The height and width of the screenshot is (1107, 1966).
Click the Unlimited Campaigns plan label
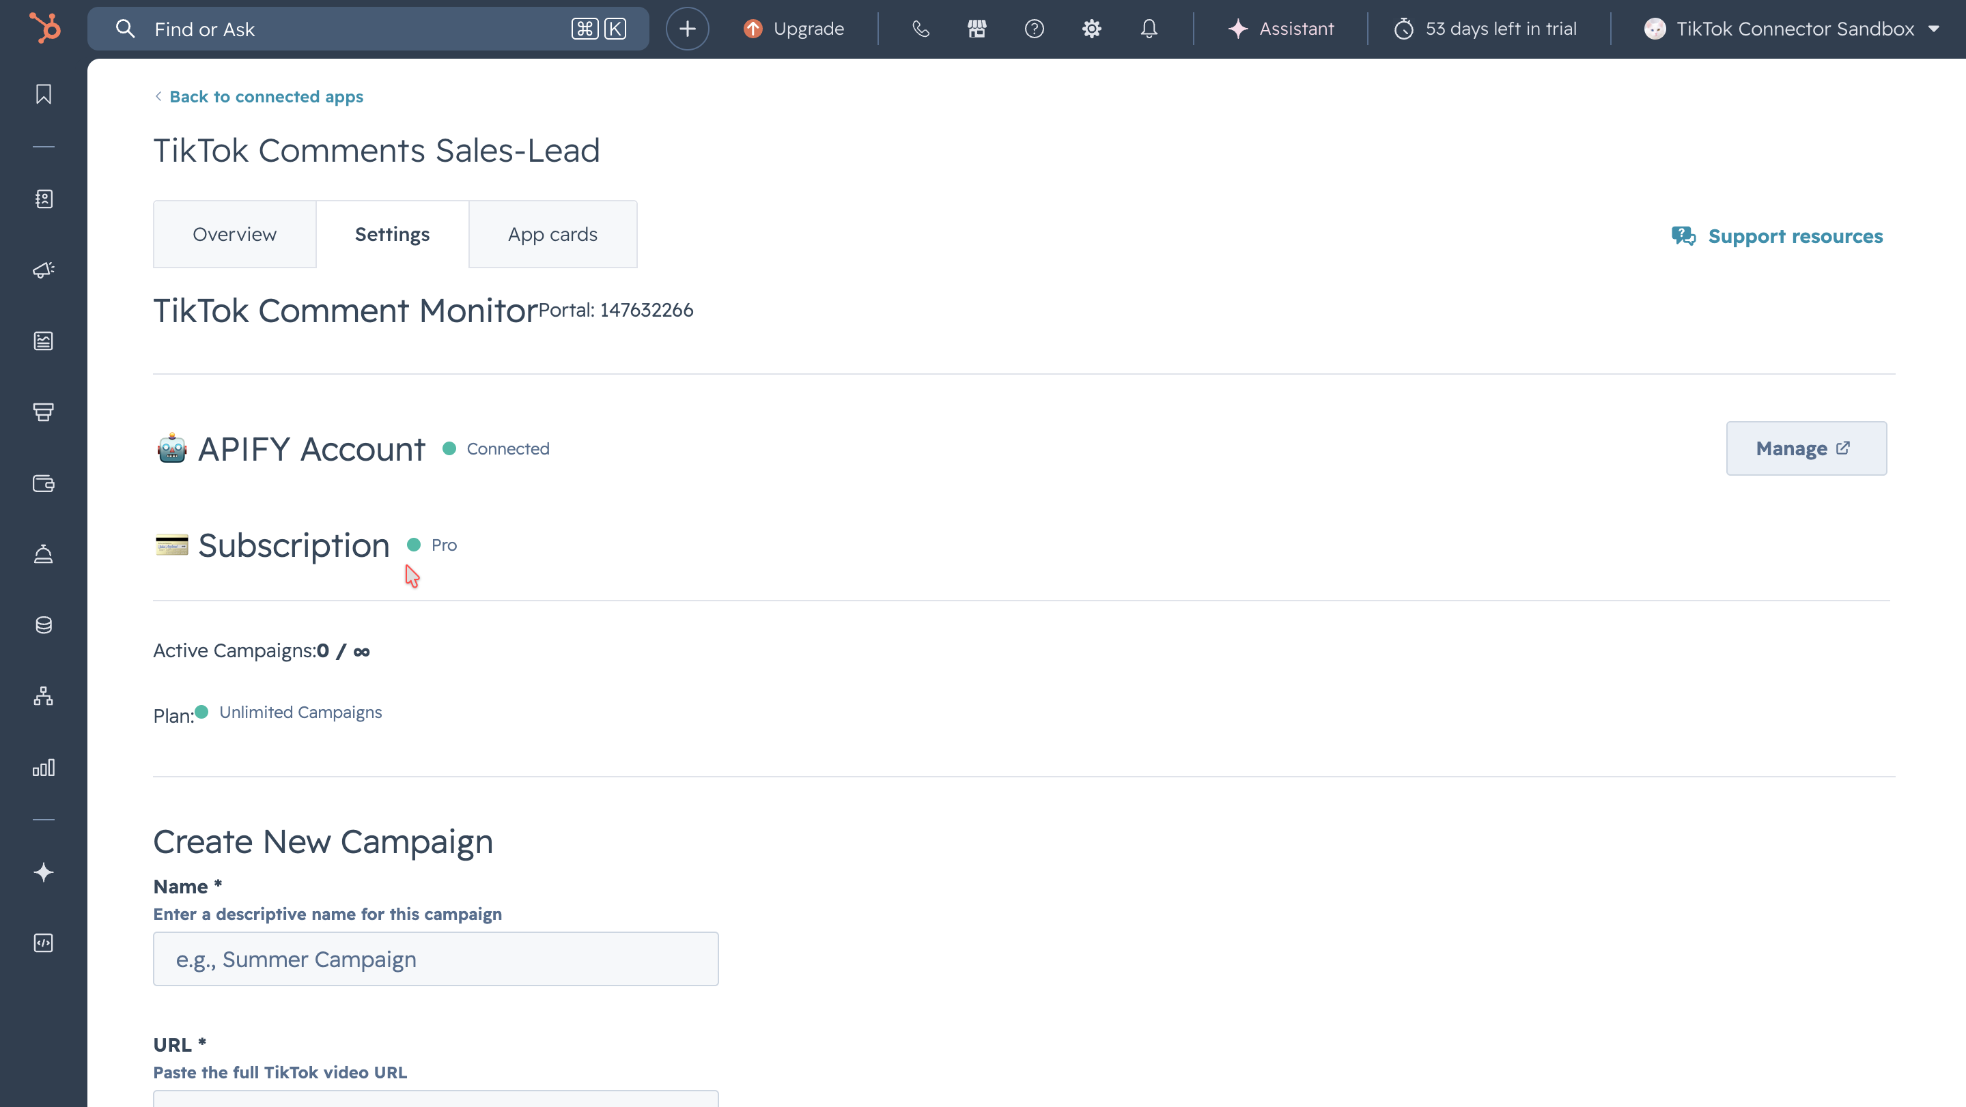coord(300,712)
